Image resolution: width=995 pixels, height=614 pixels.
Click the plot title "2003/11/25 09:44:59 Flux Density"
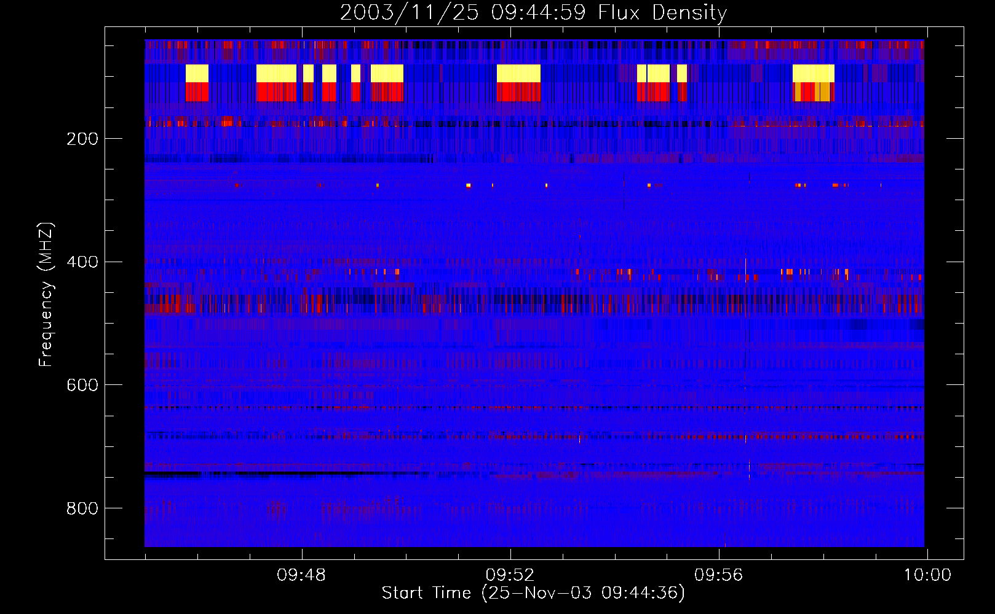[534, 12]
